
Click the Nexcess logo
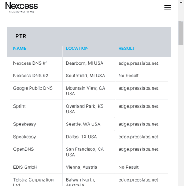tap(22, 7)
